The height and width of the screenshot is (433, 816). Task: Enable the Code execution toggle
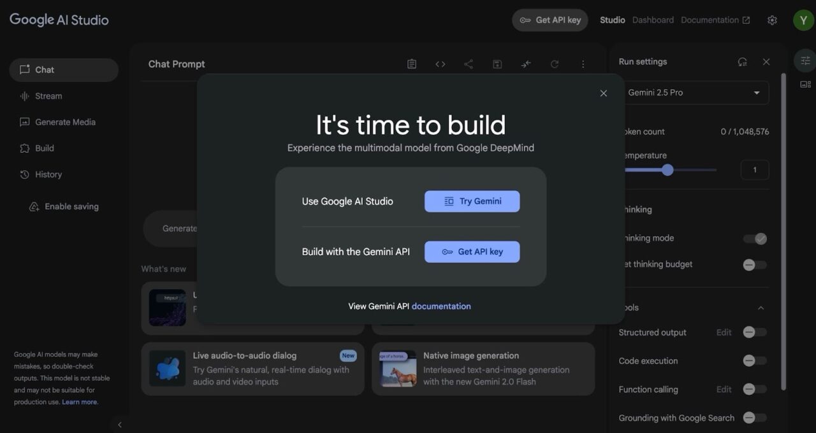(755, 361)
